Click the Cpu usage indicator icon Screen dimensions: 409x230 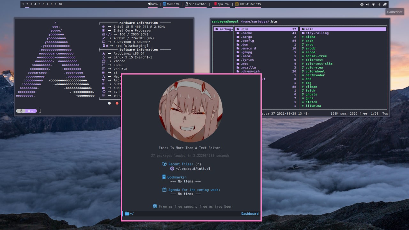215,4
